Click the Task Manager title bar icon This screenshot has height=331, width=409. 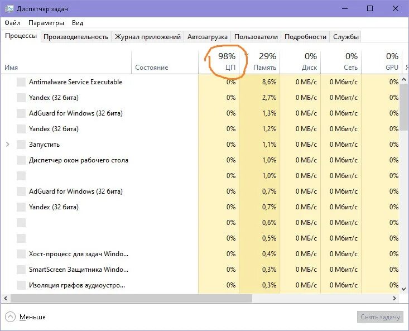click(x=9, y=8)
